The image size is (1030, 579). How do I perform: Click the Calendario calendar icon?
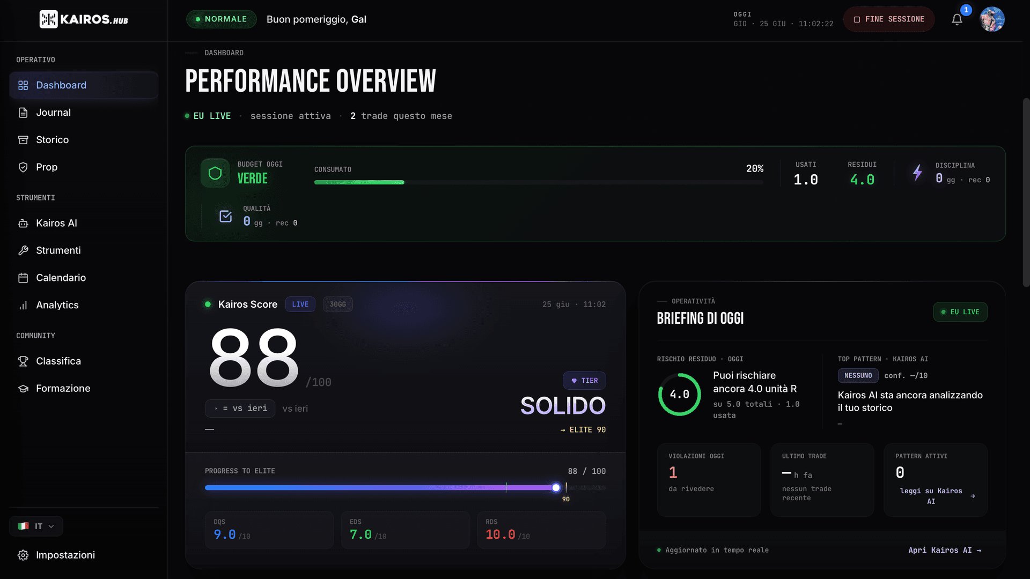coord(23,278)
